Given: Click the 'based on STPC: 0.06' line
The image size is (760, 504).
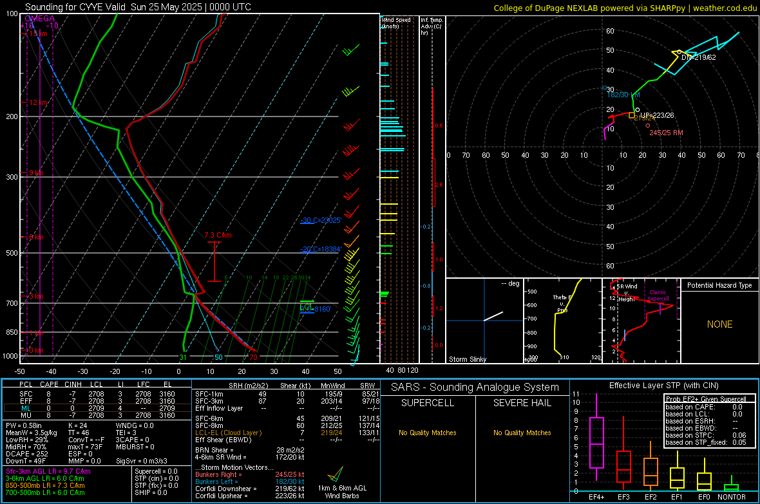Looking at the screenshot, I should (x=706, y=435).
